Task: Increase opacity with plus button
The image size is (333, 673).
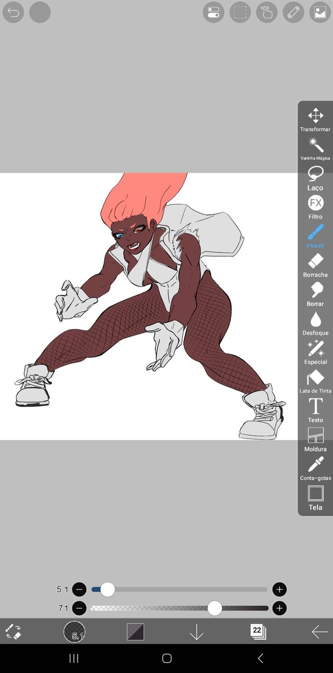Action: coord(279,608)
